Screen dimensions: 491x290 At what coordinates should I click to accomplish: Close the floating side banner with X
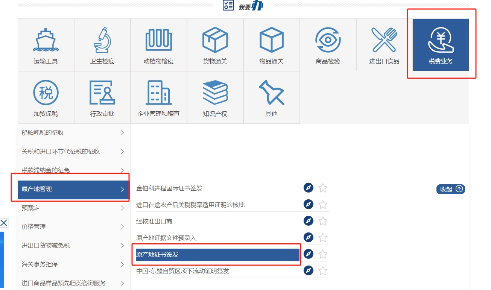pyautogui.click(x=4, y=223)
